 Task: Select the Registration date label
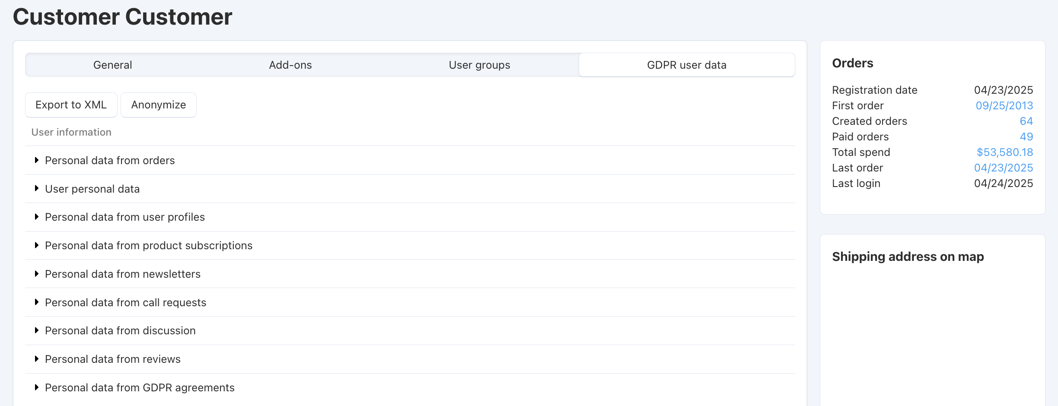coord(875,90)
